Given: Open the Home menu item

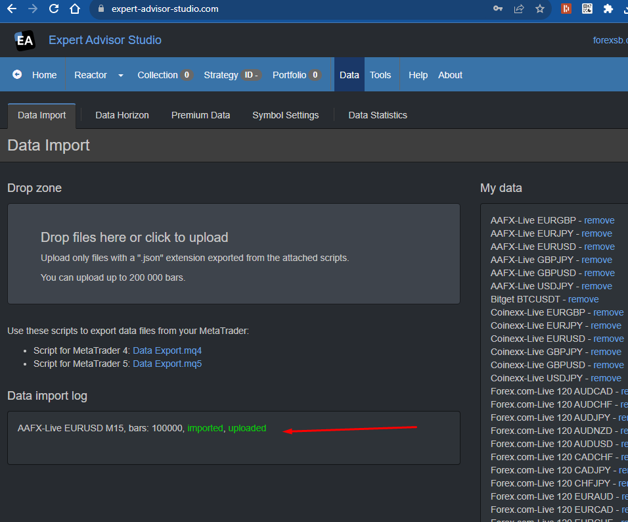Looking at the screenshot, I should 45,75.
